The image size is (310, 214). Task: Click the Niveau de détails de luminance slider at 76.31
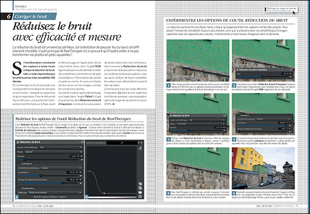coord(48,183)
